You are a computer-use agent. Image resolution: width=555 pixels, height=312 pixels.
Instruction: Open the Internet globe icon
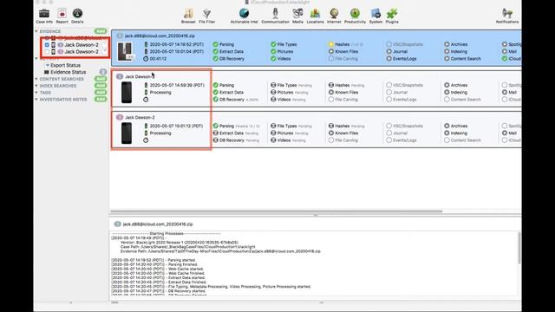click(334, 14)
